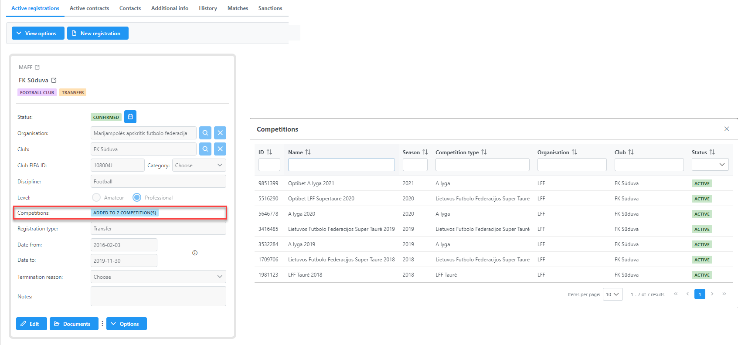
Task: Open FK Sūduva external link icon
Action: [x=54, y=80]
